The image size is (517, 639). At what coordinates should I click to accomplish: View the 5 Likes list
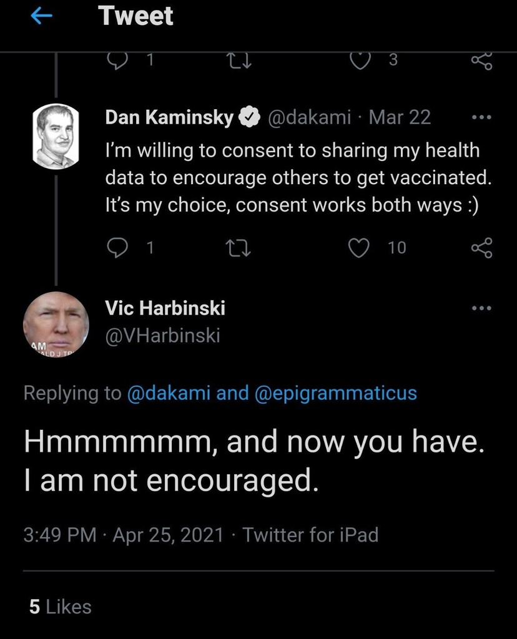(61, 607)
